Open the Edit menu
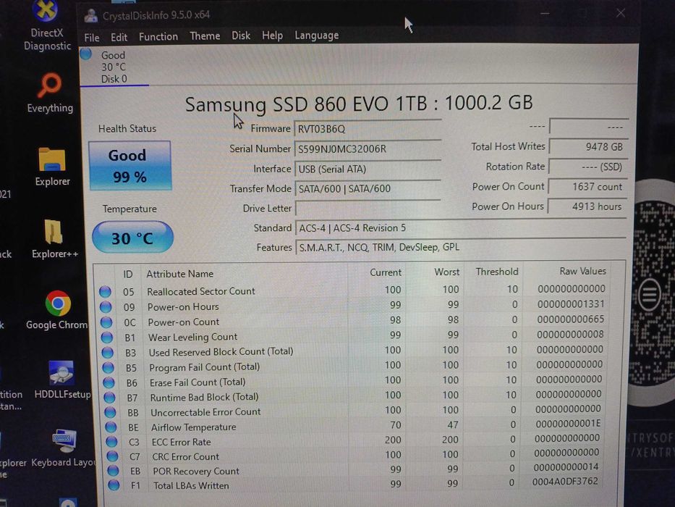 [119, 37]
